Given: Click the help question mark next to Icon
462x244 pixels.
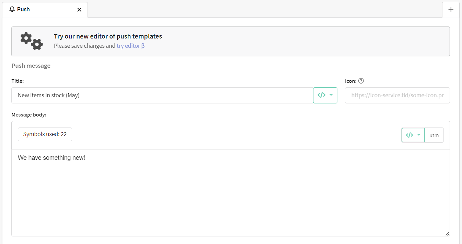Looking at the screenshot, I should point(361,81).
